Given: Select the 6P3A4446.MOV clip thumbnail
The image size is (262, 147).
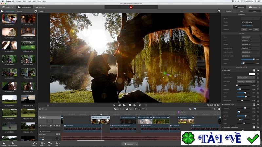Looking at the screenshot, I should (x=9, y=18).
